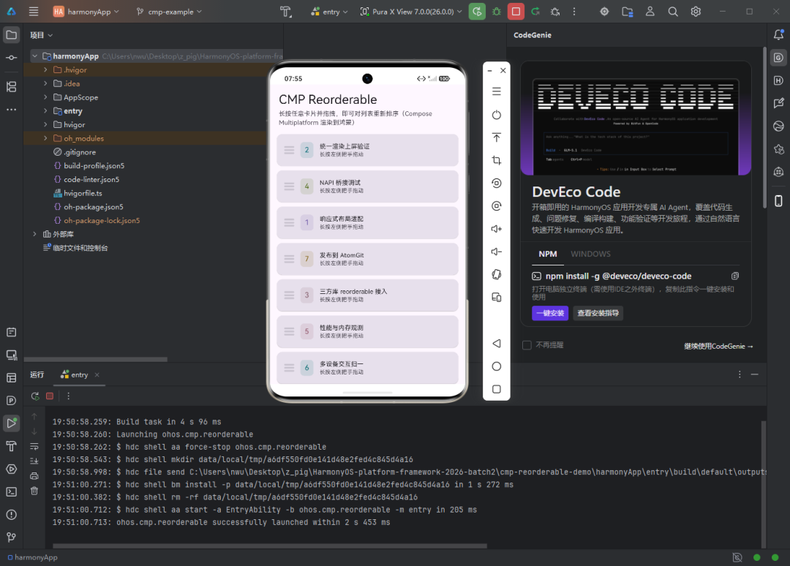Screen dimensions: 790x566
Task: Stop process in the Run panel
Action: tap(50, 396)
